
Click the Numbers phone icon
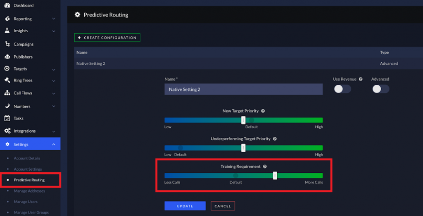click(7, 106)
